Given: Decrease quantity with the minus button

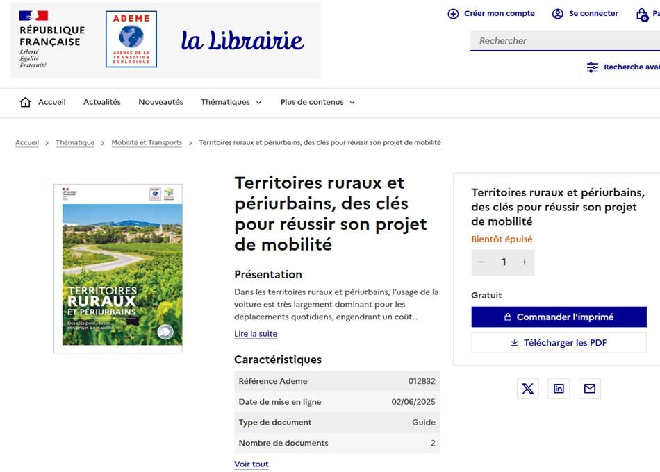Looking at the screenshot, I should click(481, 262).
